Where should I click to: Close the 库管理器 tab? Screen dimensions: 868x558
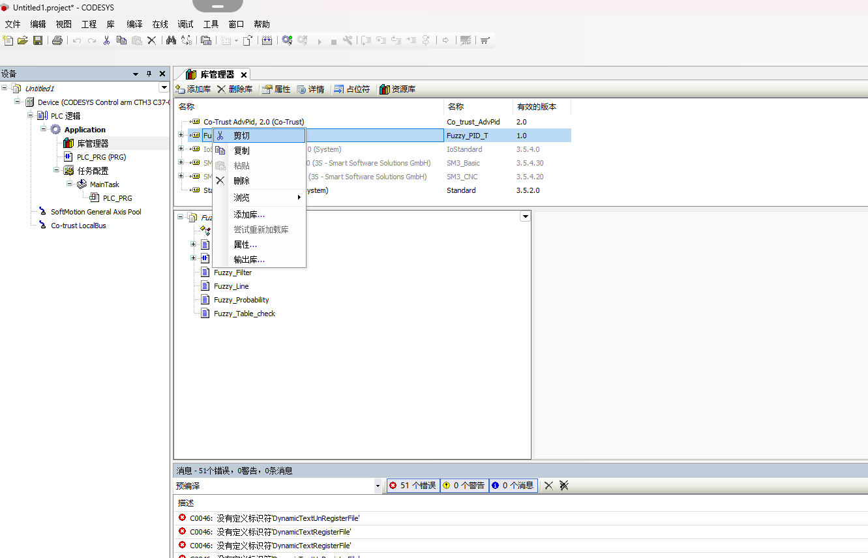tap(243, 75)
